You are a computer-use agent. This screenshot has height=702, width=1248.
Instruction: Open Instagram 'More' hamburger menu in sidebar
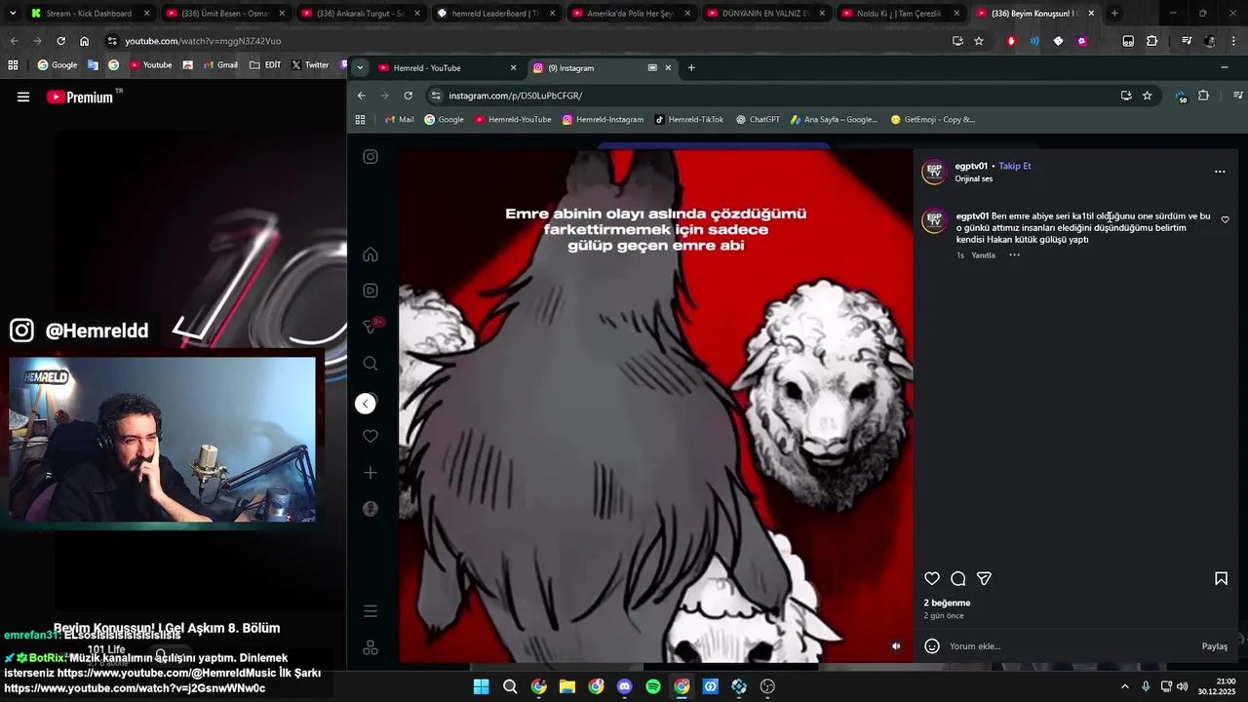[370, 611]
